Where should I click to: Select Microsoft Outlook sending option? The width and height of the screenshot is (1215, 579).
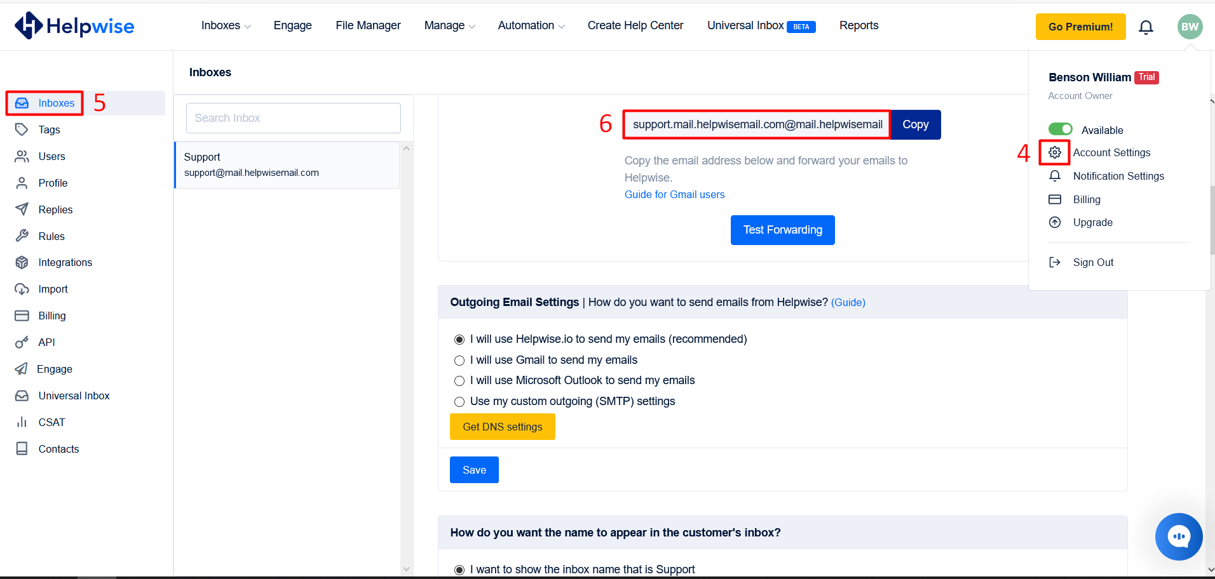(x=459, y=381)
